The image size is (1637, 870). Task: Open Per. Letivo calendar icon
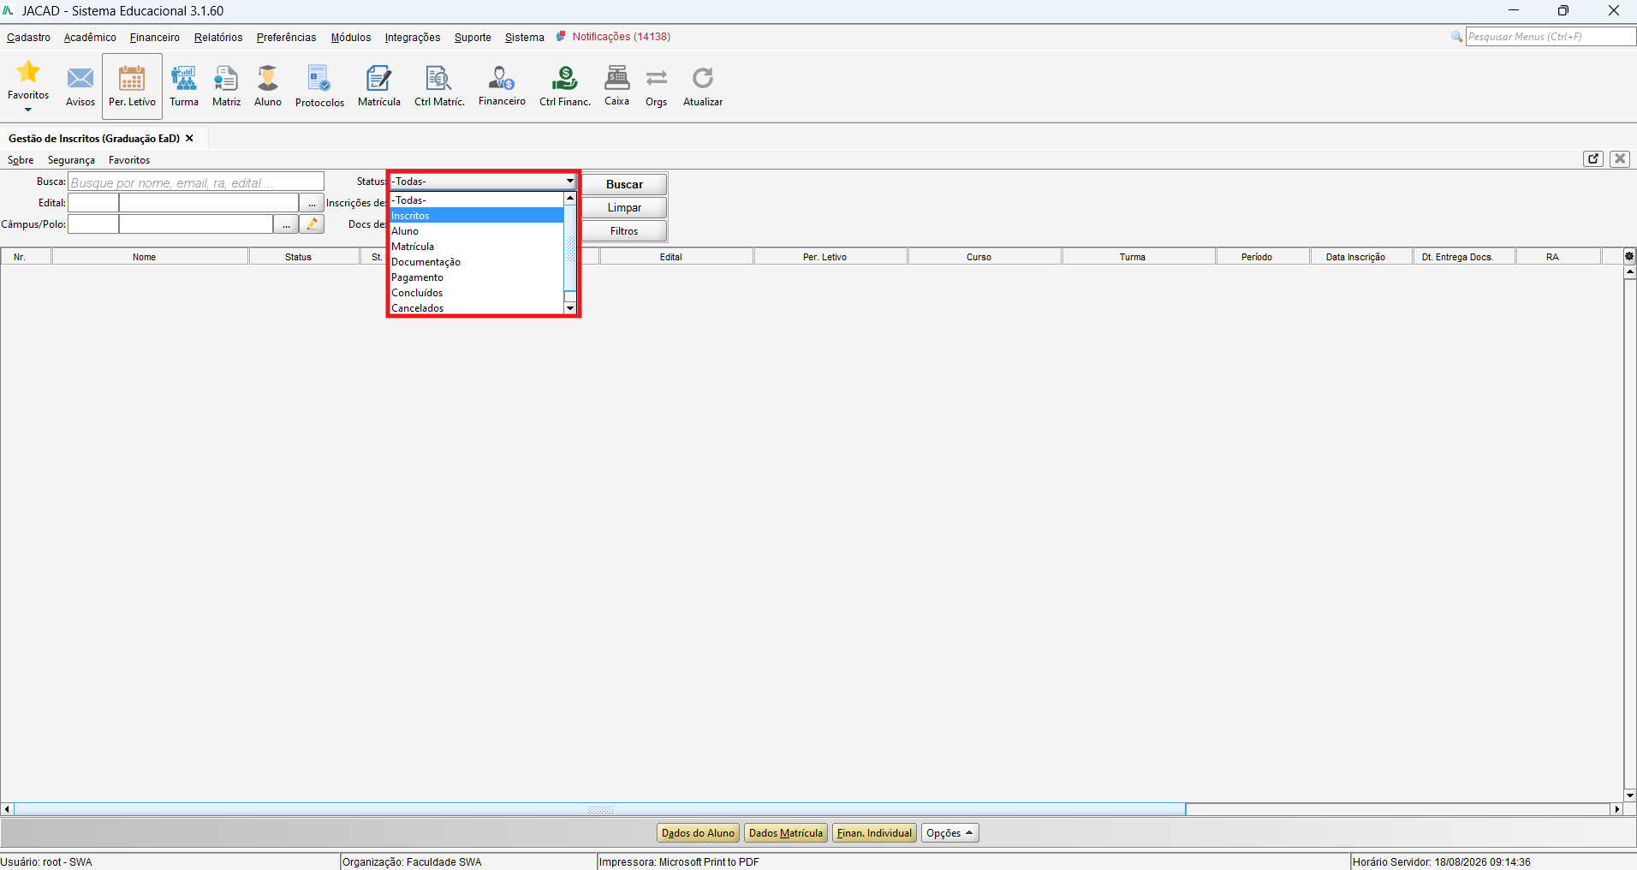(x=132, y=79)
